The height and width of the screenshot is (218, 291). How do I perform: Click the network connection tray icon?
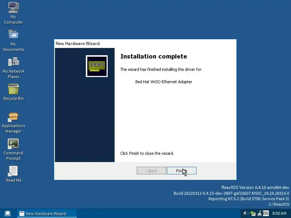[x=252, y=214]
